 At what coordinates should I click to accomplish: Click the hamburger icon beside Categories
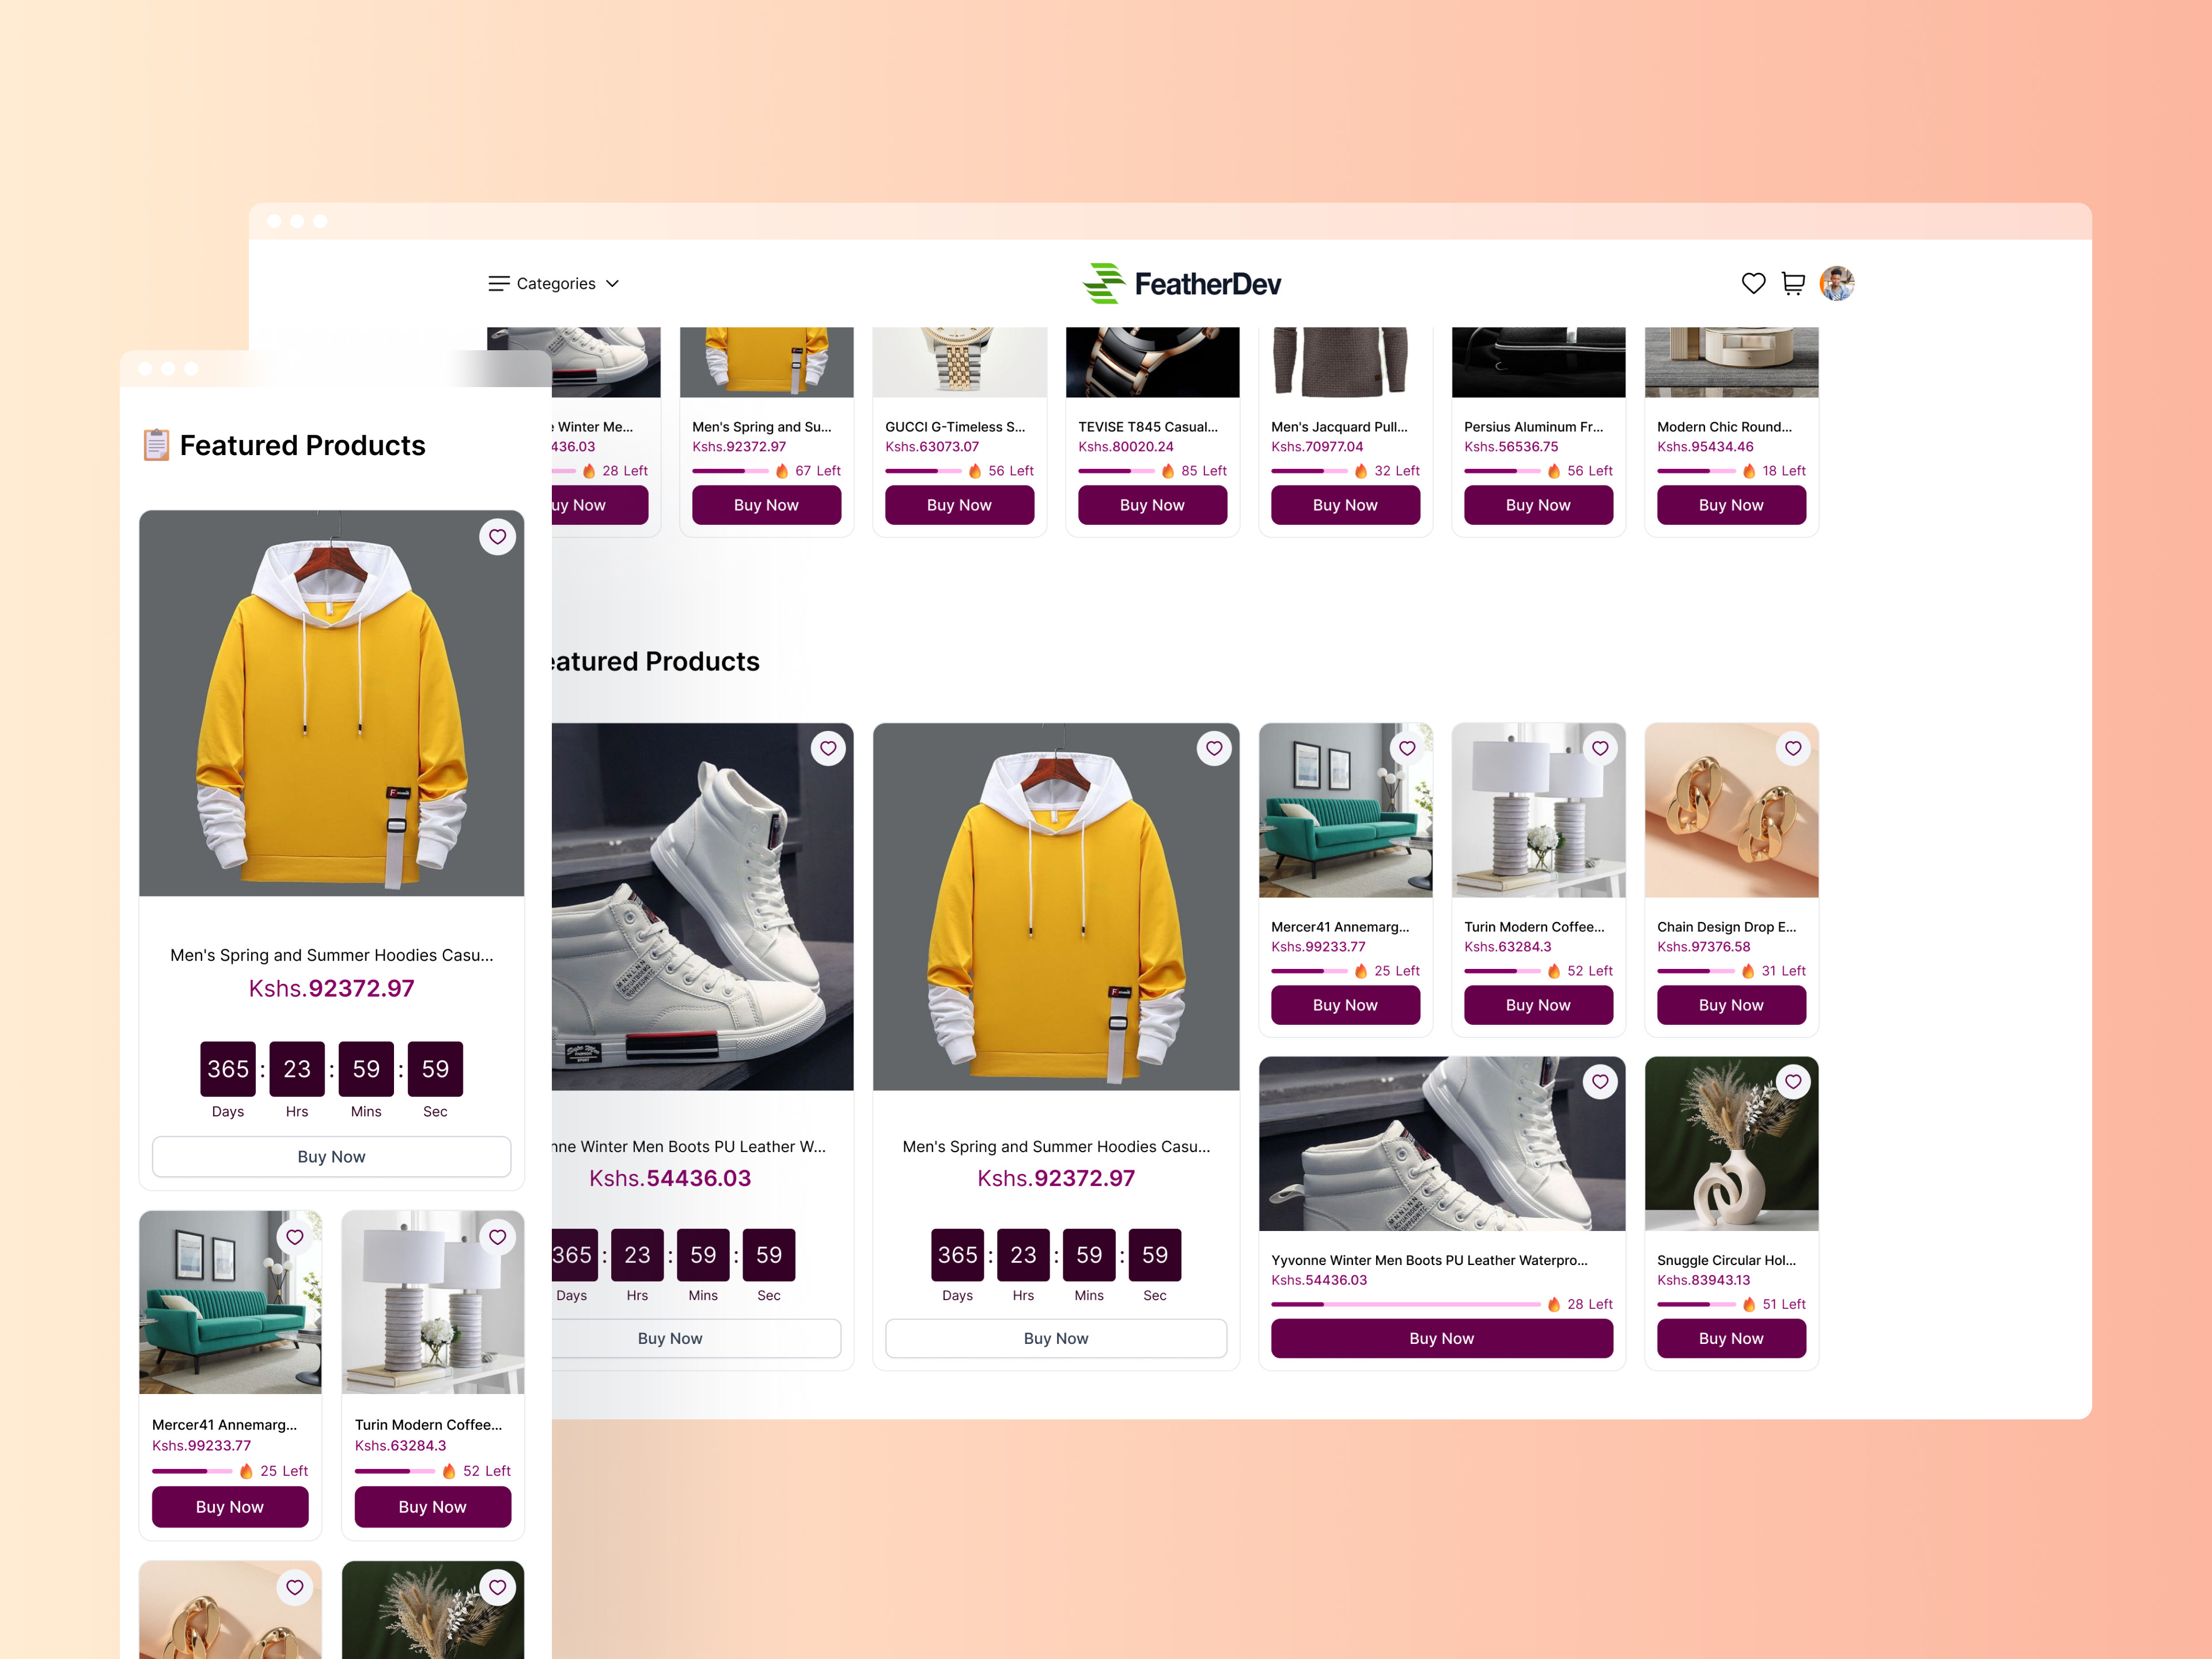pyautogui.click(x=499, y=284)
